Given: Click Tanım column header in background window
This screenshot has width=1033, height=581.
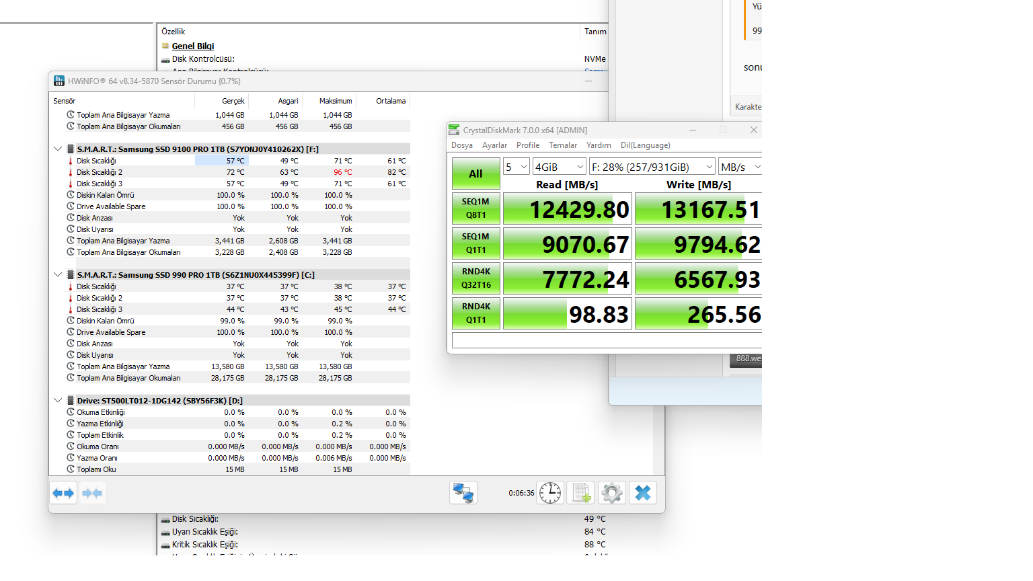Looking at the screenshot, I should tap(595, 32).
